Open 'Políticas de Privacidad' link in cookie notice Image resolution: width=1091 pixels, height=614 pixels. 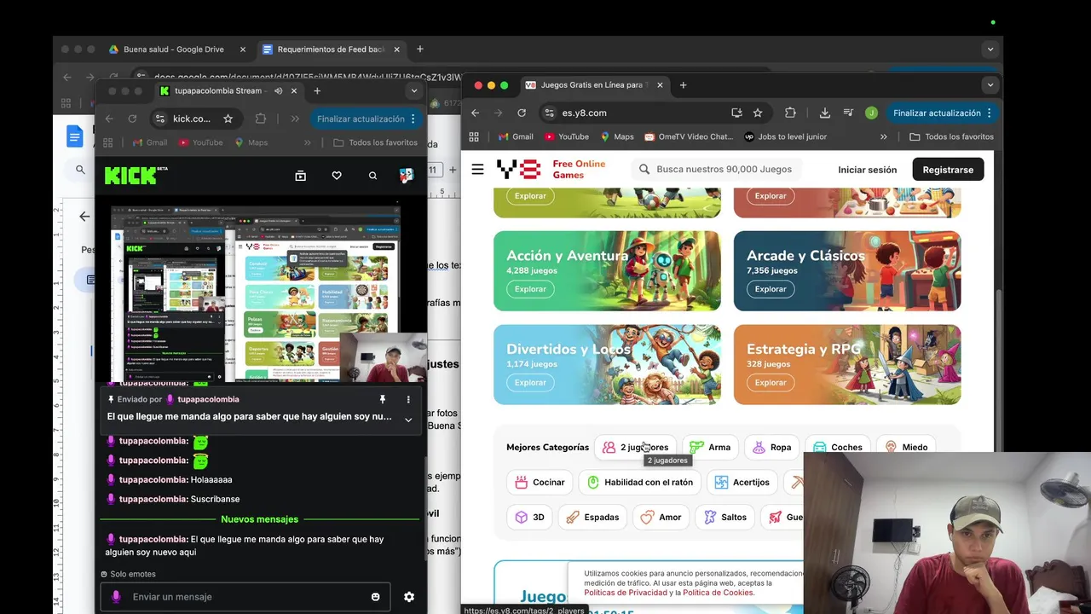[x=626, y=593]
